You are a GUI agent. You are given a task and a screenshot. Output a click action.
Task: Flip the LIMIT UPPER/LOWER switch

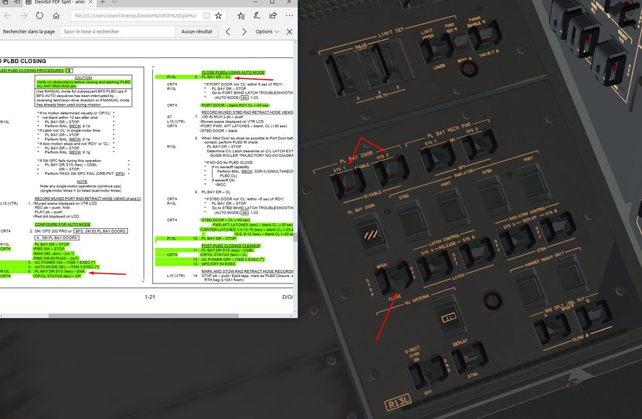point(436,48)
